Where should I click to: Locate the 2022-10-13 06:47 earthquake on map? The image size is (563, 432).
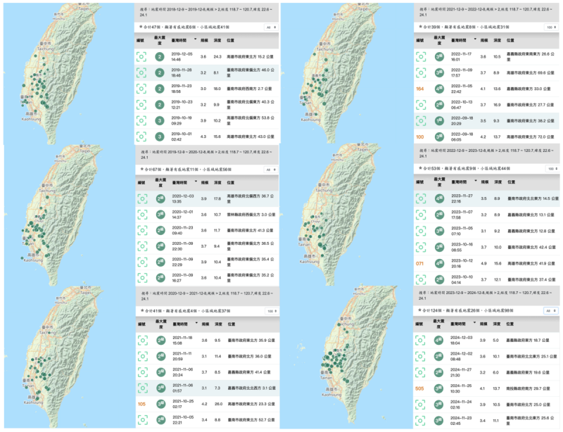click(x=421, y=105)
